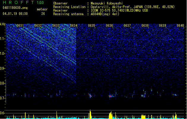
Task: Click the 0.8 kHz axis label
Action: (3, 83)
